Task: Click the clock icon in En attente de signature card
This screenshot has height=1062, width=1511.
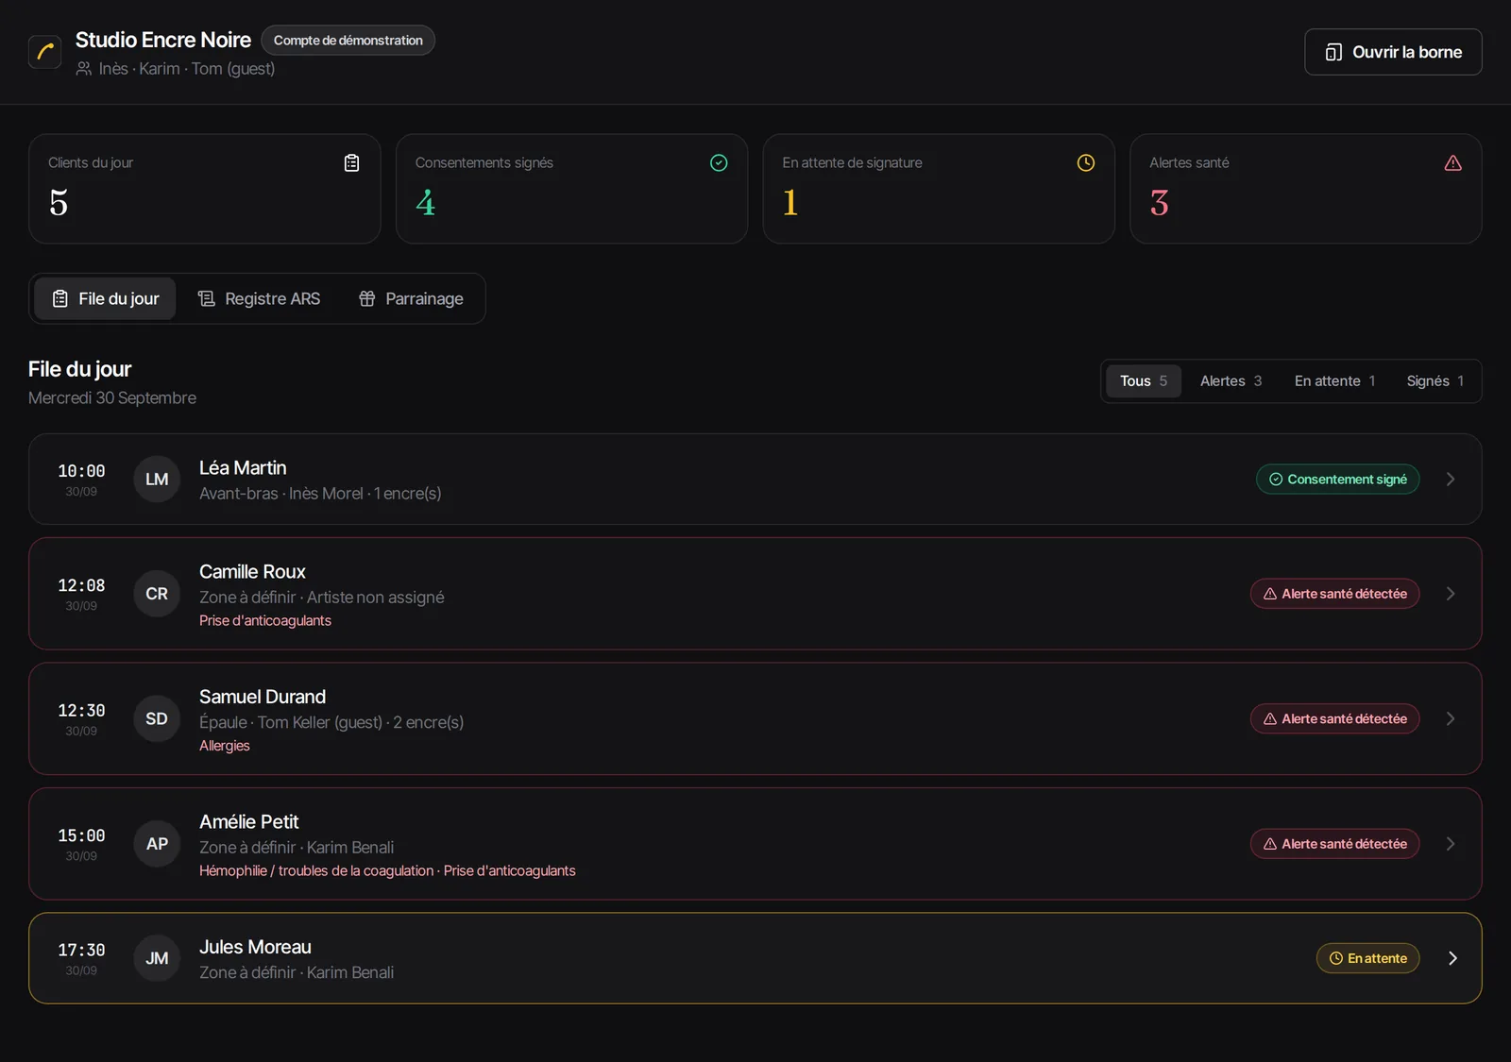Action: 1086,163
